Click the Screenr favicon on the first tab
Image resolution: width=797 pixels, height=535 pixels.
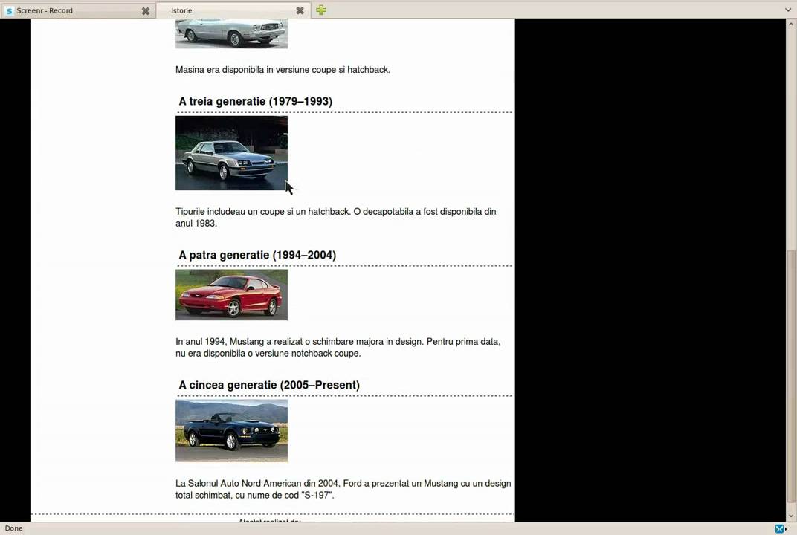pyautogui.click(x=9, y=10)
